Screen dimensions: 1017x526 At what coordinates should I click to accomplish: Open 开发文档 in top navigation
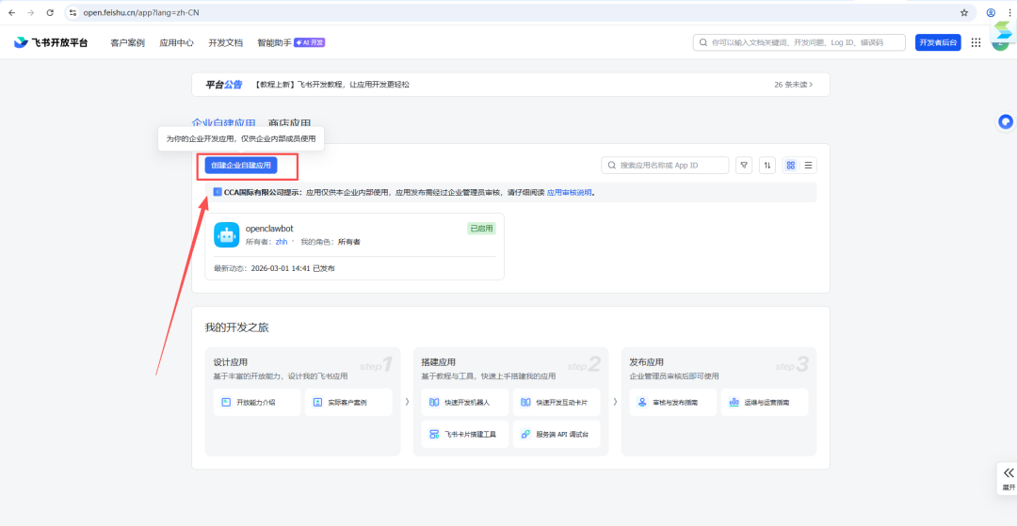point(225,42)
